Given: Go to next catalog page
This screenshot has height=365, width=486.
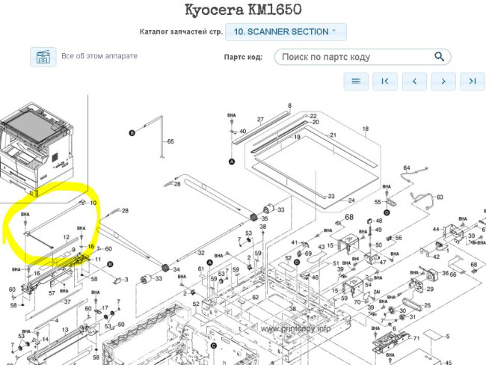Looking at the screenshot, I should pos(443,82).
